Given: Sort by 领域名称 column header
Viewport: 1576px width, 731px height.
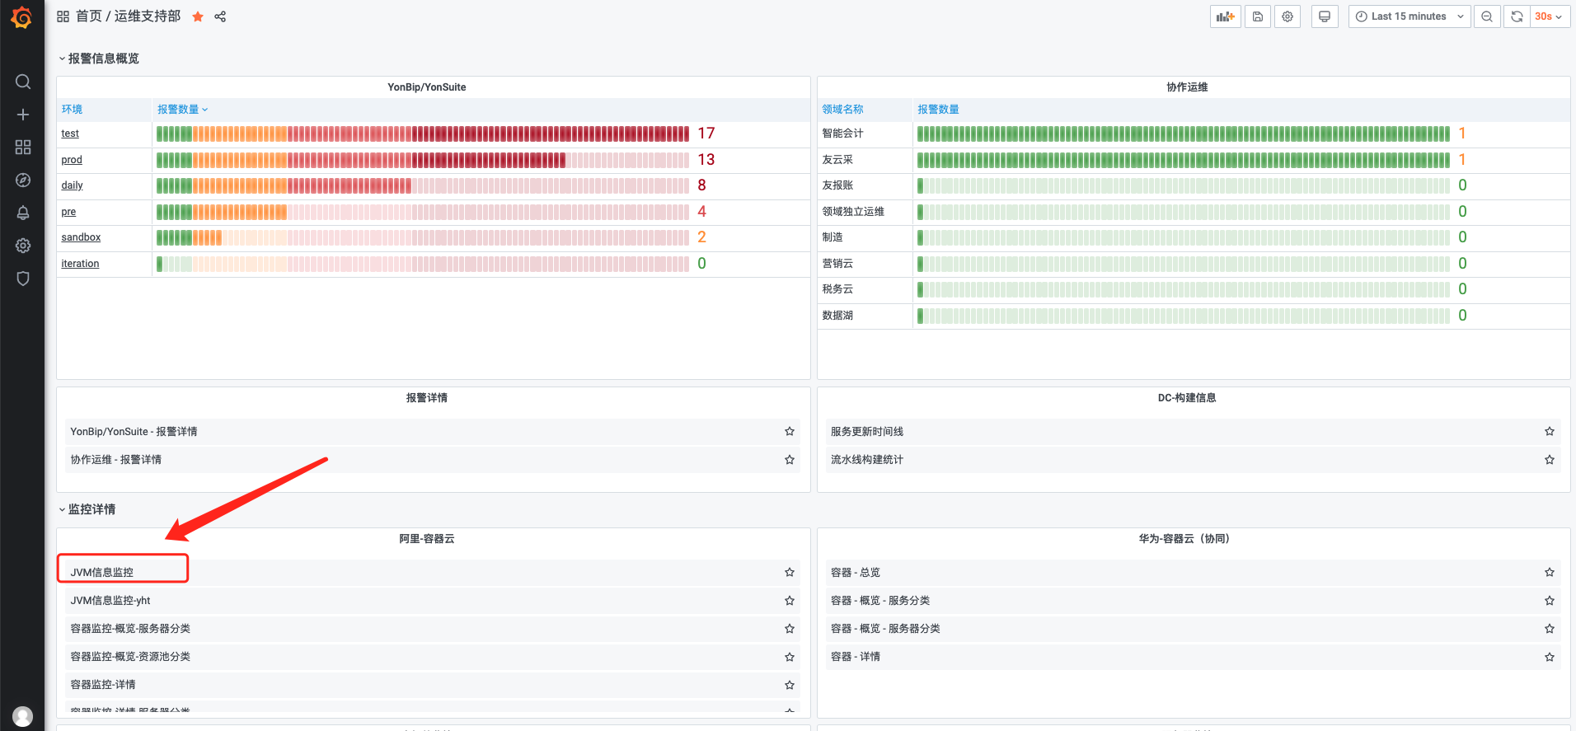Looking at the screenshot, I should click(842, 109).
